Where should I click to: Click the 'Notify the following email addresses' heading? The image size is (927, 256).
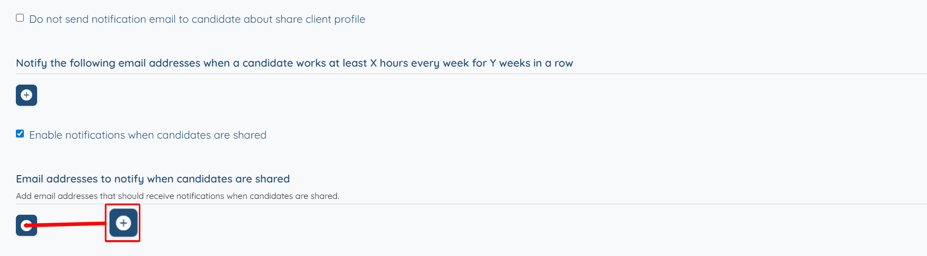point(294,63)
